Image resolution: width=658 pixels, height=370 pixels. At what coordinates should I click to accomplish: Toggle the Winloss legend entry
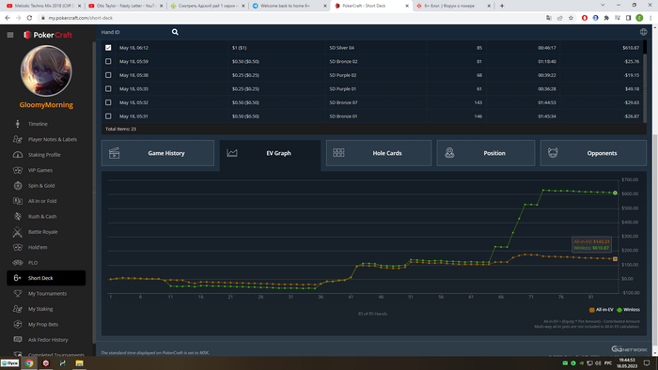click(628, 310)
